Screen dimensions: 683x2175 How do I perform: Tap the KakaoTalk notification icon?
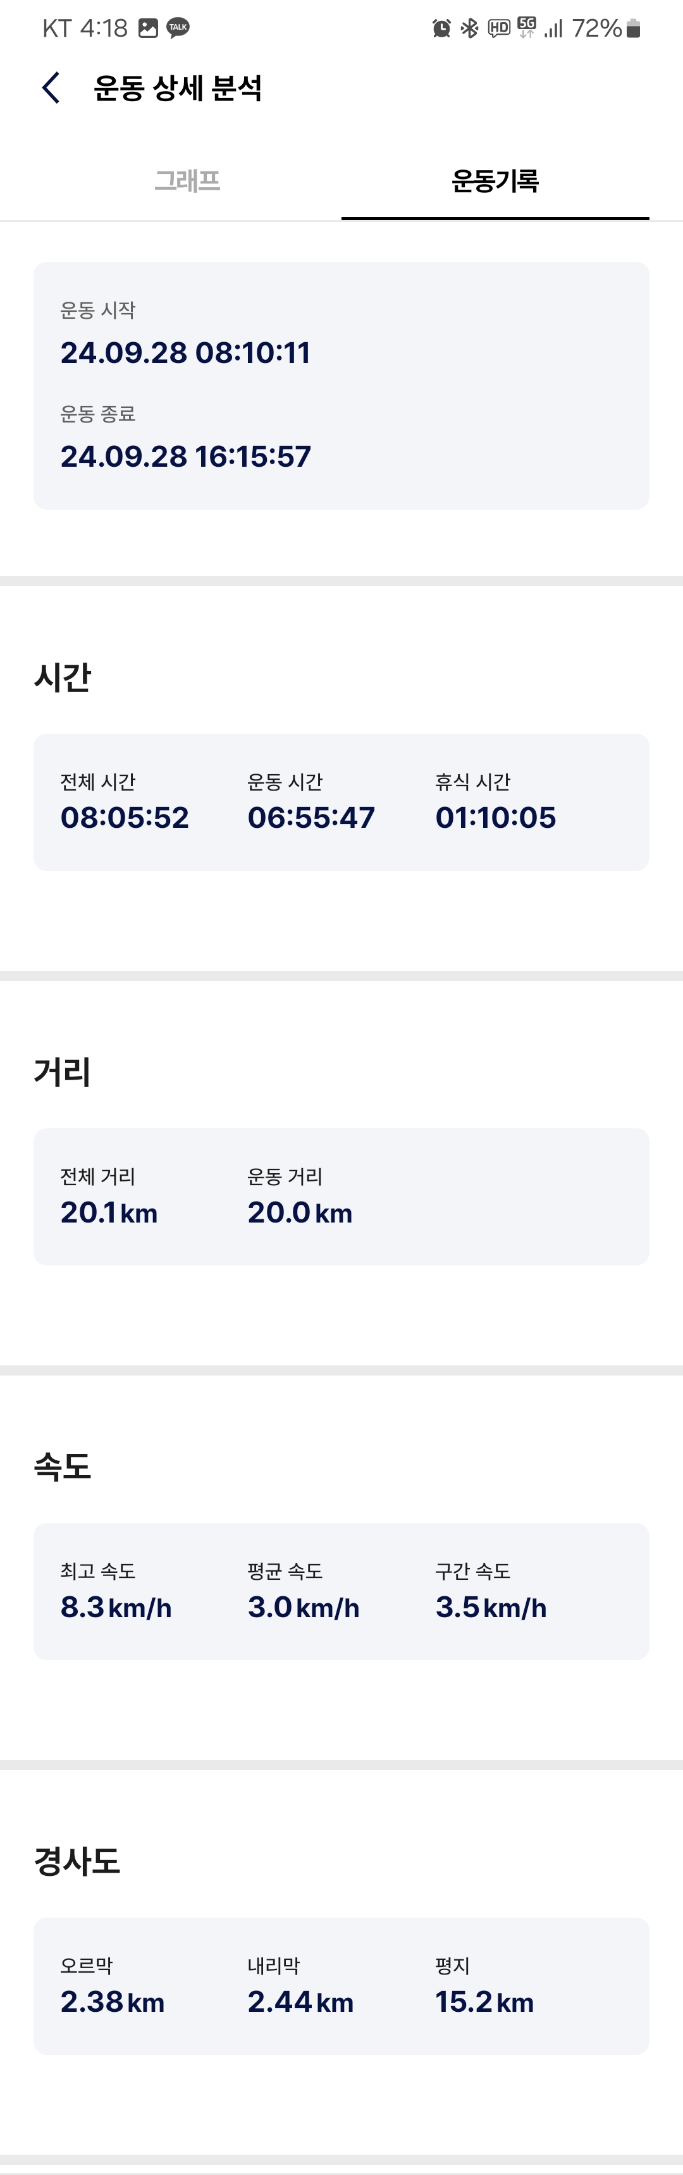click(x=178, y=28)
